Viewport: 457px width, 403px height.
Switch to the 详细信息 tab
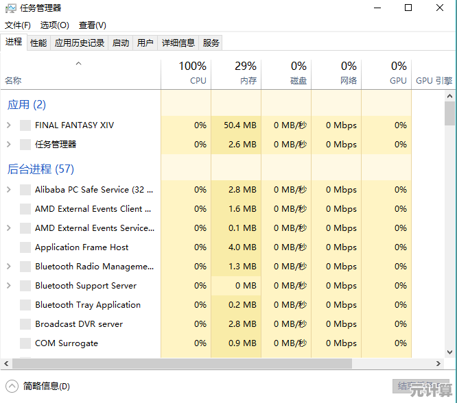pos(178,42)
